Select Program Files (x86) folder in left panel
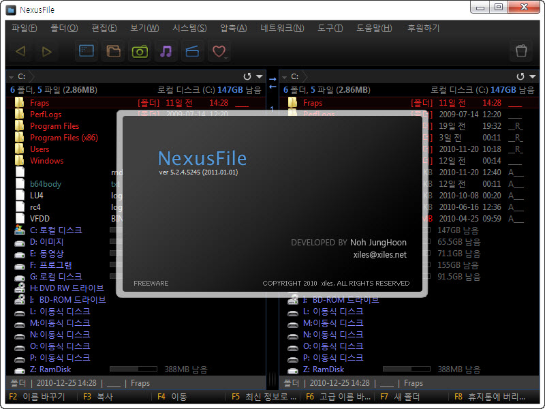This screenshot has height=409, width=545. tap(64, 138)
